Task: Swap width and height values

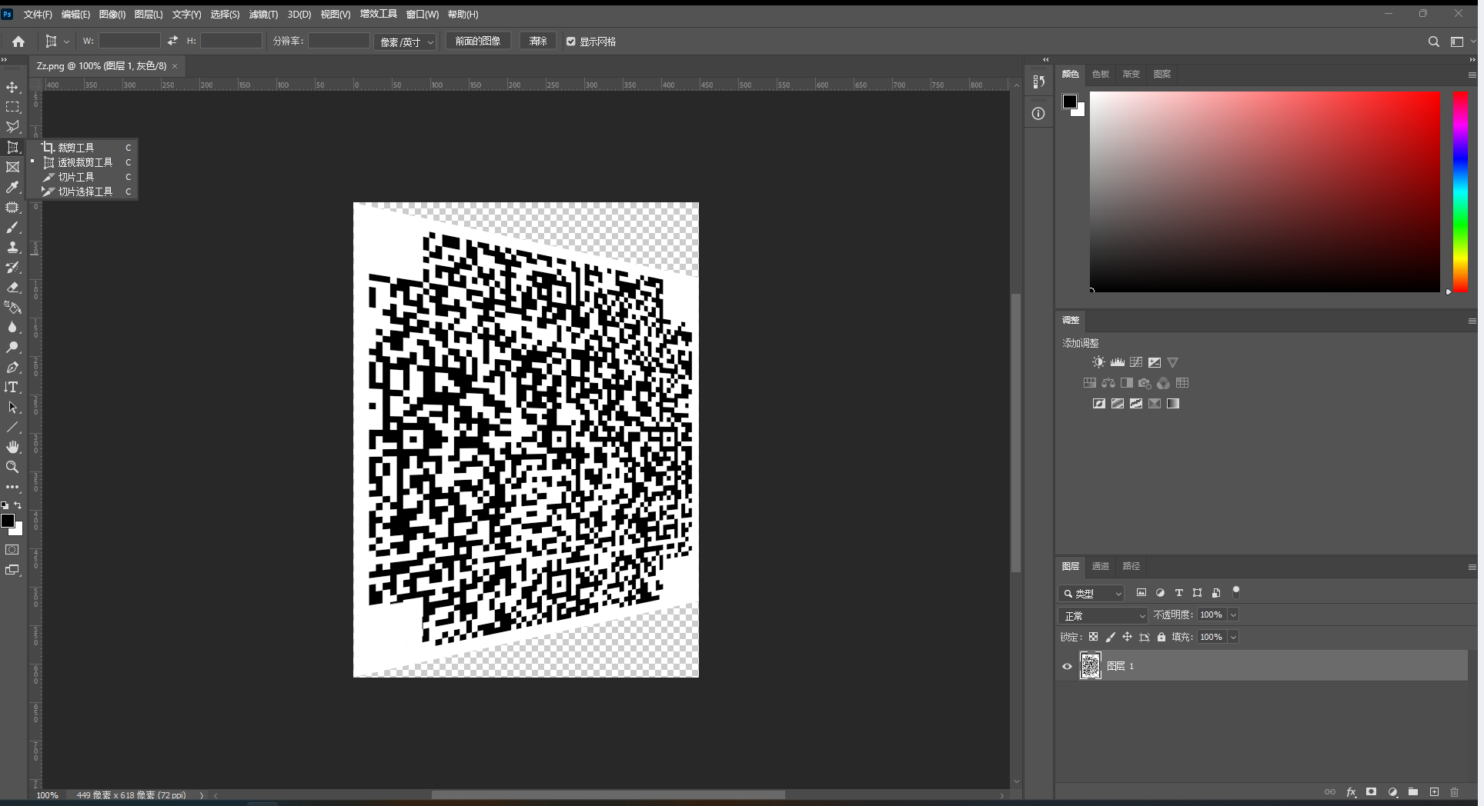Action: pos(172,41)
